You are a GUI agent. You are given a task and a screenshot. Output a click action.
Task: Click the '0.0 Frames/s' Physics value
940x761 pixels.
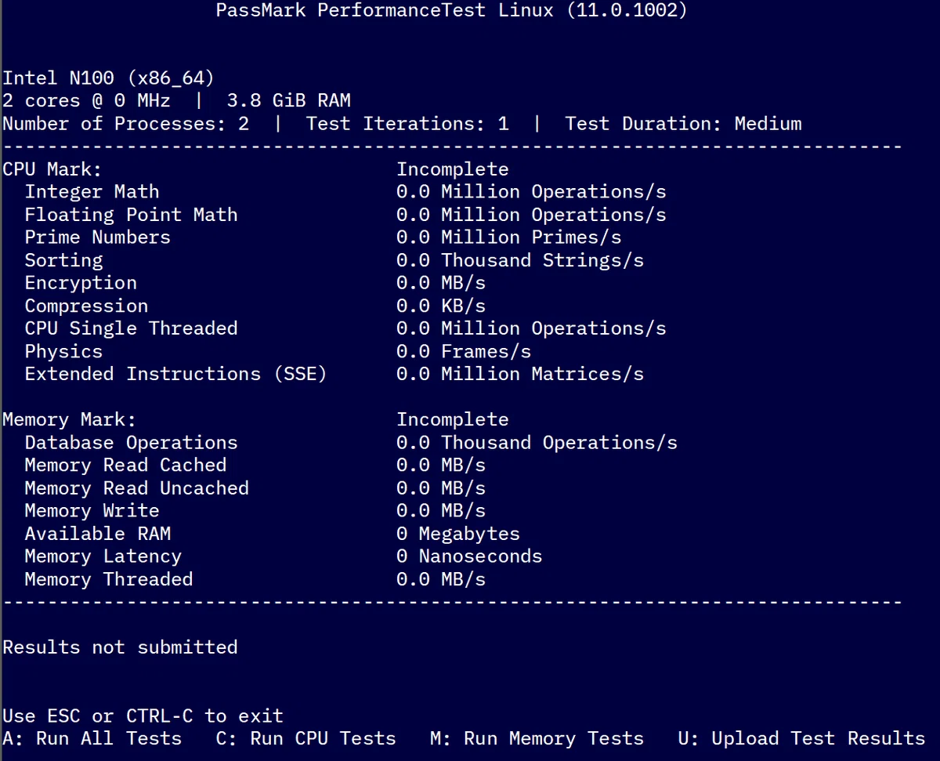click(464, 351)
